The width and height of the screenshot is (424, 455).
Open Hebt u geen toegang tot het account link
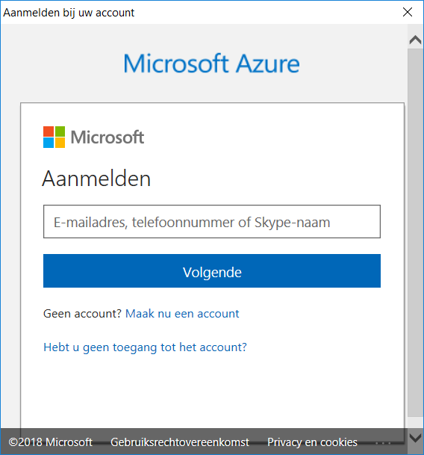tap(145, 347)
